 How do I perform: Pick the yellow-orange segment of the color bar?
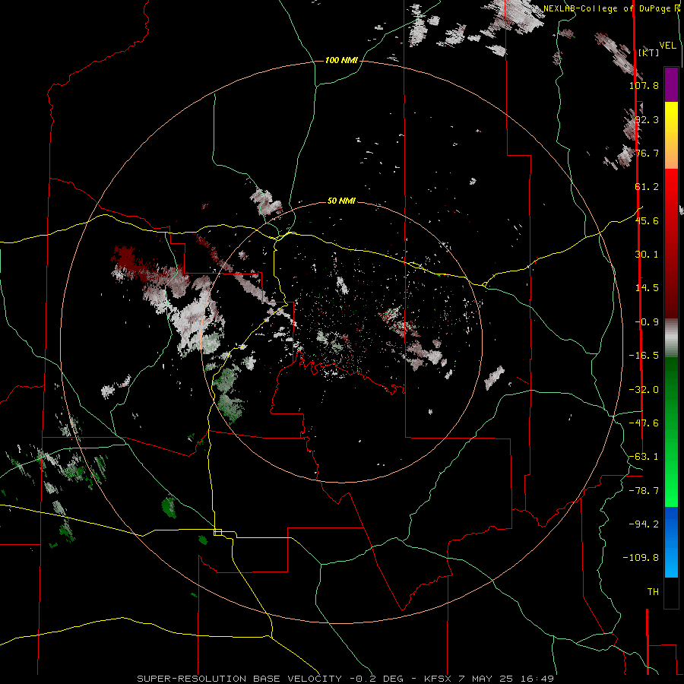tap(671, 135)
